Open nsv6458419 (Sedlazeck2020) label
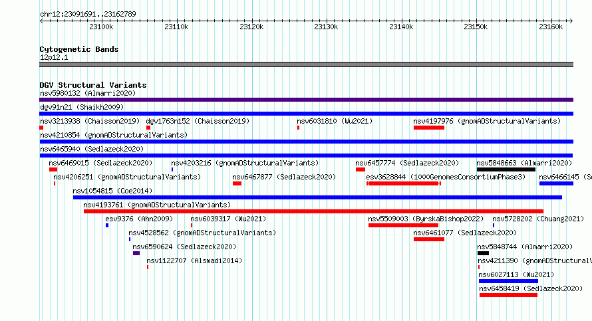This screenshot has width=592, height=321. pos(531,288)
